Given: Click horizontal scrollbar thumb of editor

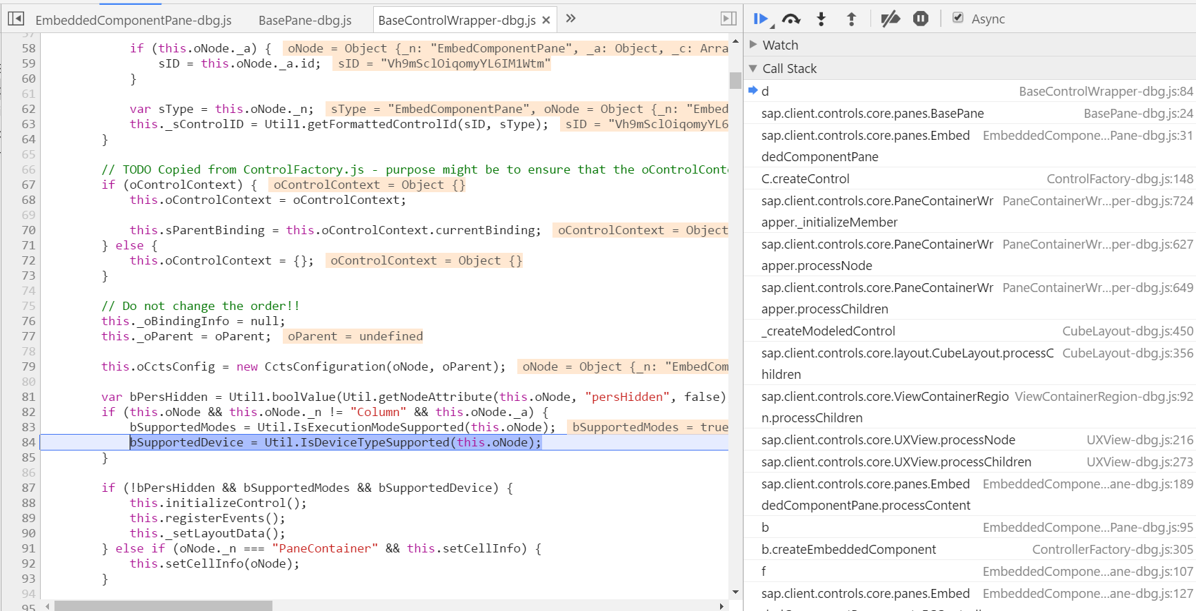Looking at the screenshot, I should [163, 606].
